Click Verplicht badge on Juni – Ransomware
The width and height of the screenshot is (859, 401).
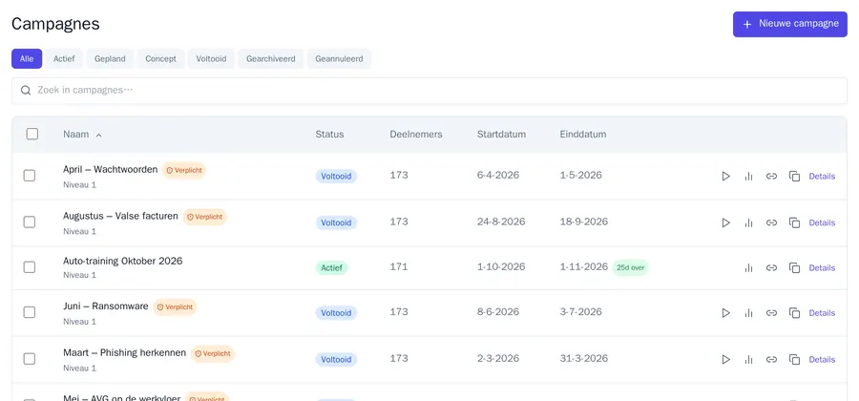pos(175,307)
